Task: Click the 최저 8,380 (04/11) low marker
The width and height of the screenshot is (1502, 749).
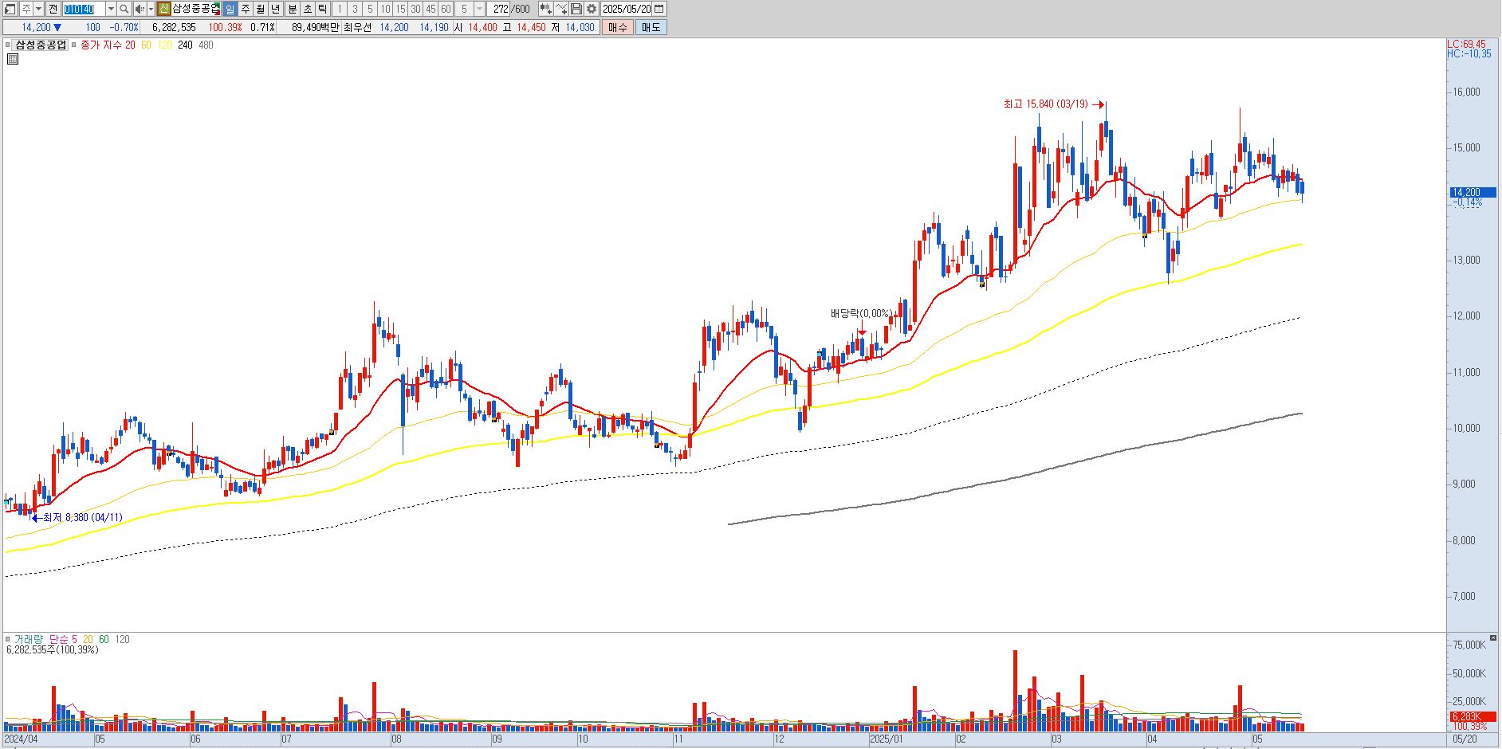Action: (83, 518)
